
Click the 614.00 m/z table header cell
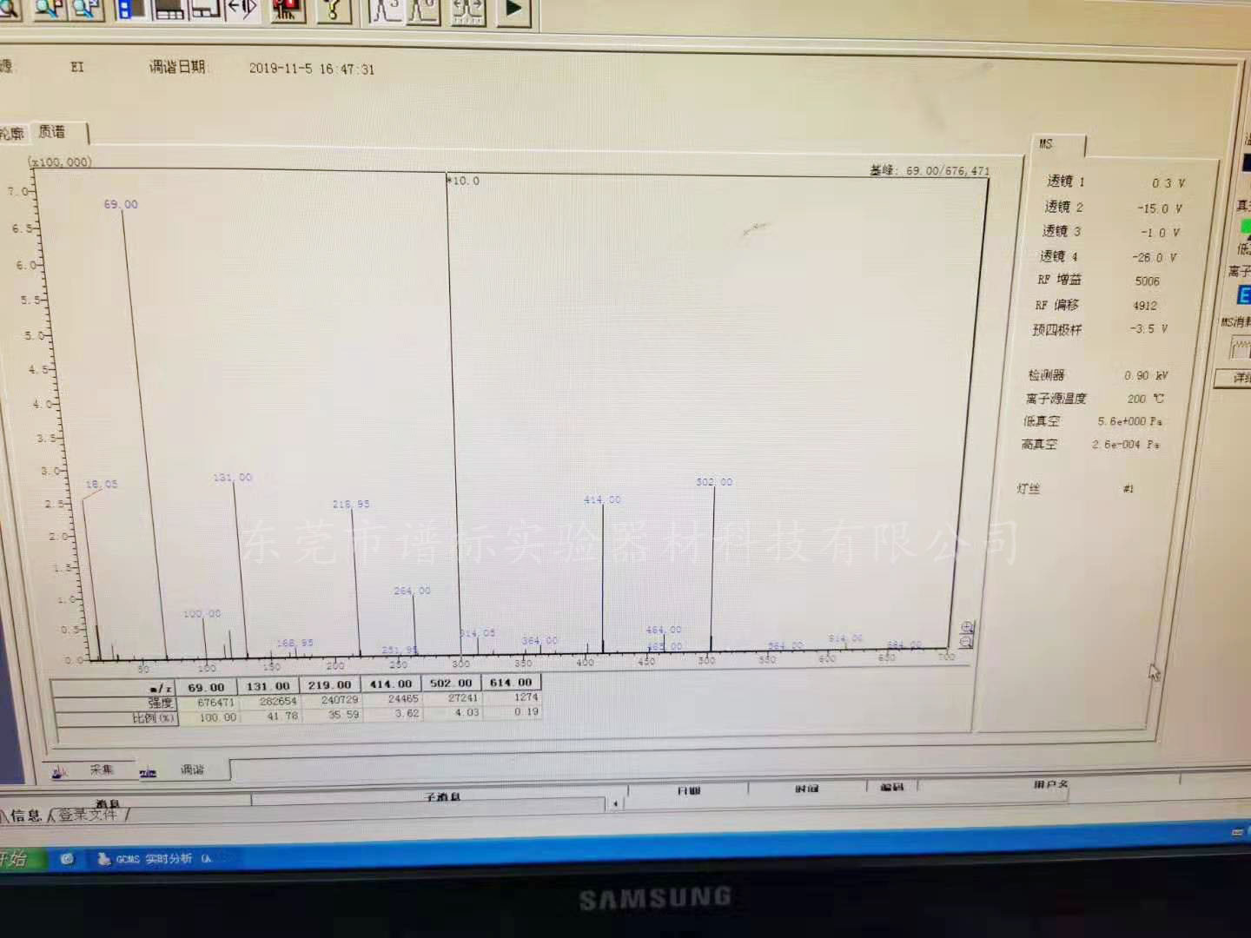click(511, 683)
